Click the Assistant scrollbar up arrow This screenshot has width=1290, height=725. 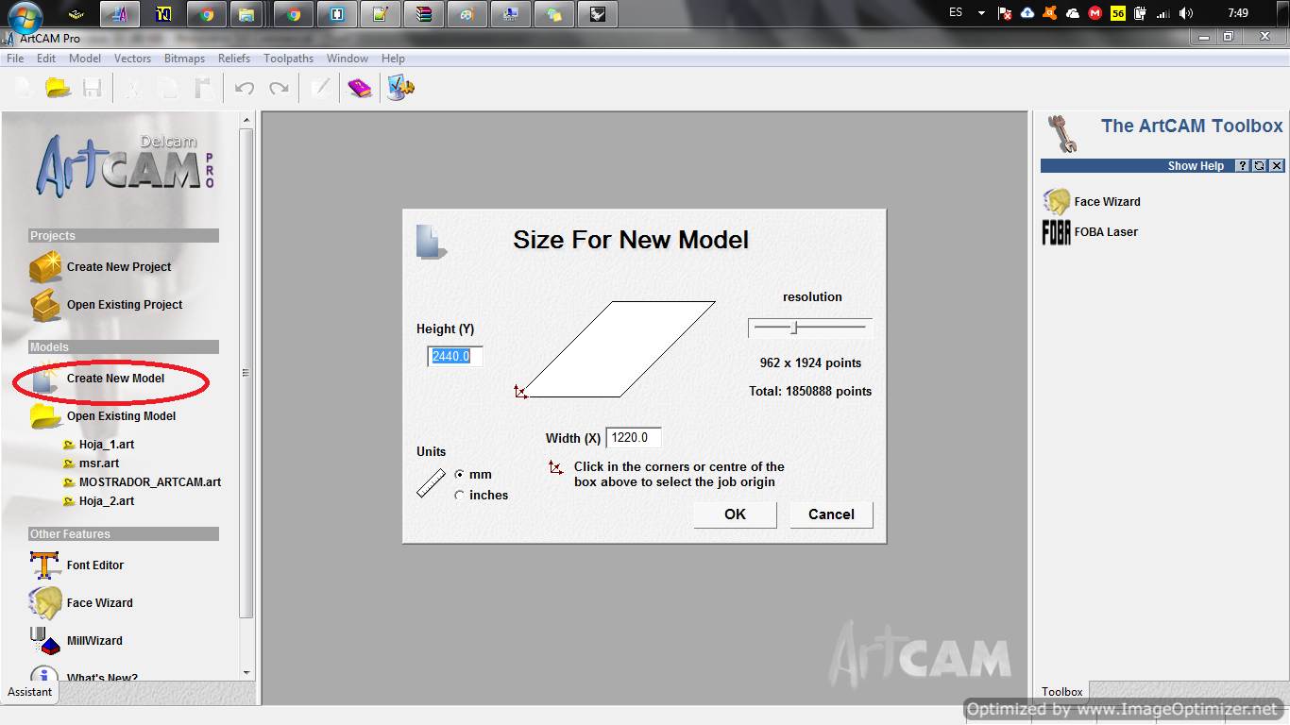(x=246, y=120)
